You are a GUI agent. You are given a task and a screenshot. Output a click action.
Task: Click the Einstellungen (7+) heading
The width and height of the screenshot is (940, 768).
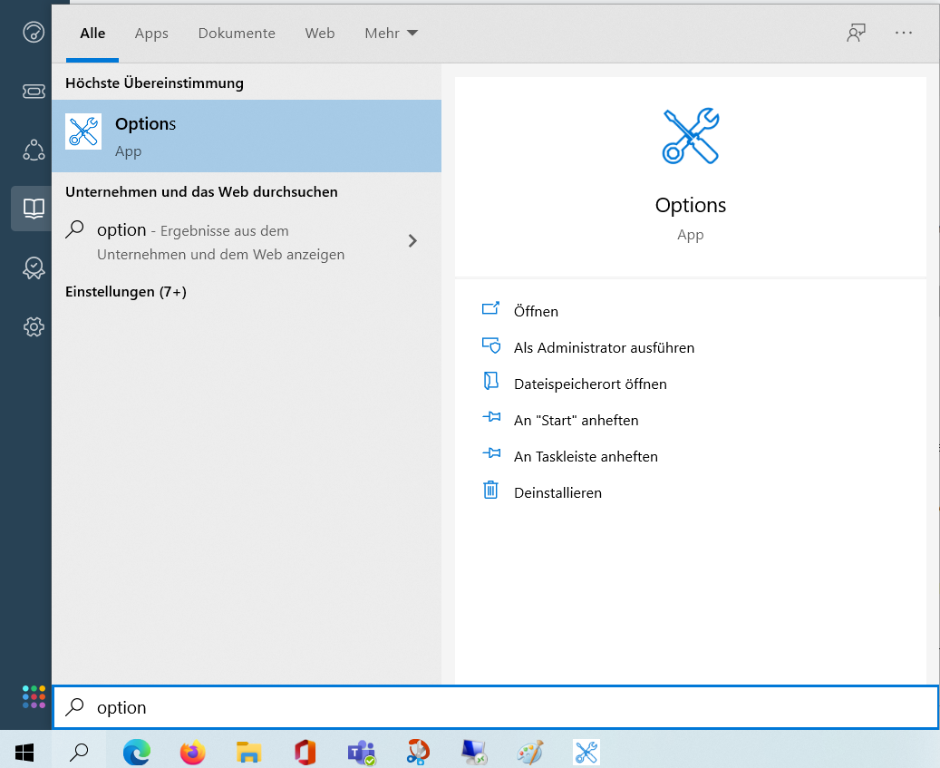pos(126,291)
